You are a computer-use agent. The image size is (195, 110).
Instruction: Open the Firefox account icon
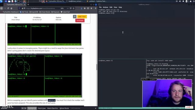(91, 8)
